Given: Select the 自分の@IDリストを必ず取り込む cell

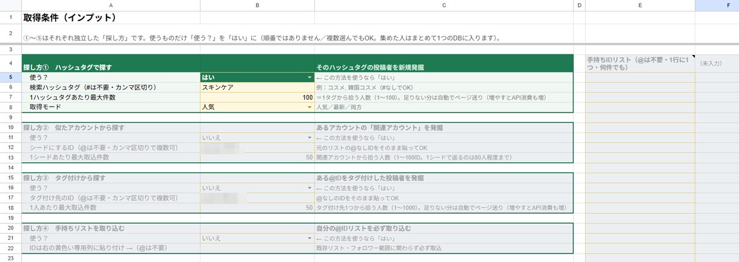Looking at the screenshot, I should 444,228.
